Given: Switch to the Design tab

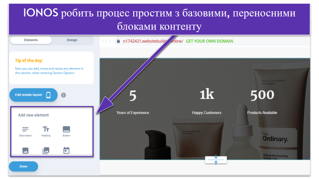Looking at the screenshot, I should [72, 40].
